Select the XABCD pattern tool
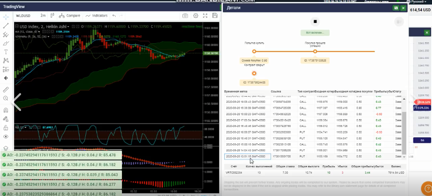432x196 pixels. pyautogui.click(x=6, y=61)
